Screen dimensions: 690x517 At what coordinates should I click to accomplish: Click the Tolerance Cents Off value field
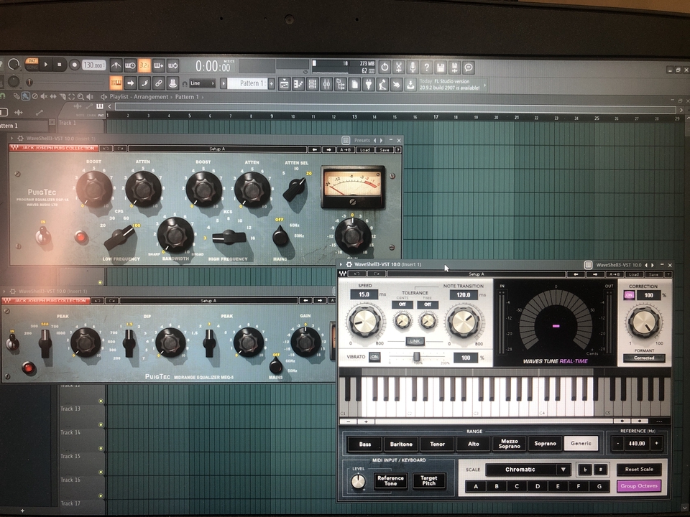point(402,304)
